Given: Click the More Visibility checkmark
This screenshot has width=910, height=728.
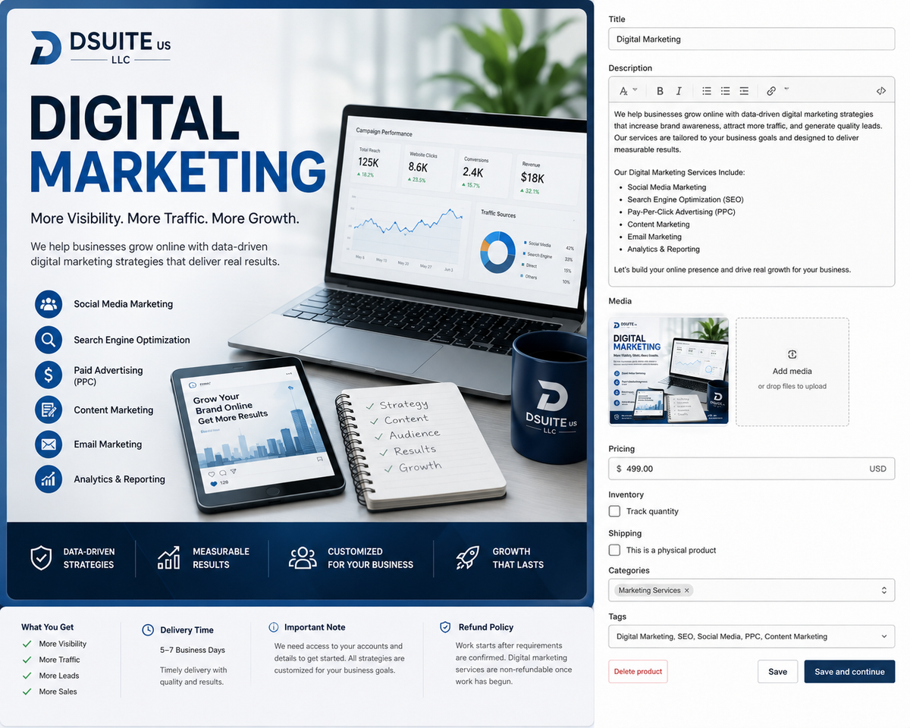Looking at the screenshot, I should tap(27, 644).
